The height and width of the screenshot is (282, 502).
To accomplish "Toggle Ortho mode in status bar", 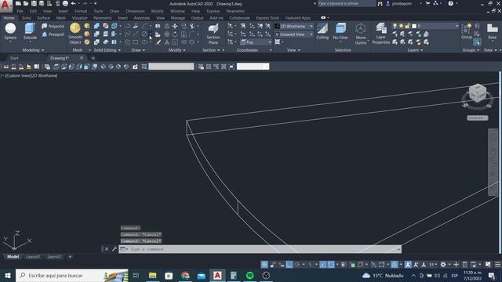I will pyautogui.click(x=289, y=265).
